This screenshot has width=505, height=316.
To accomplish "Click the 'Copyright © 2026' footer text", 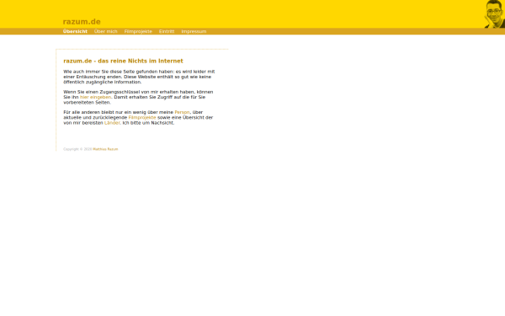I will click(77, 149).
